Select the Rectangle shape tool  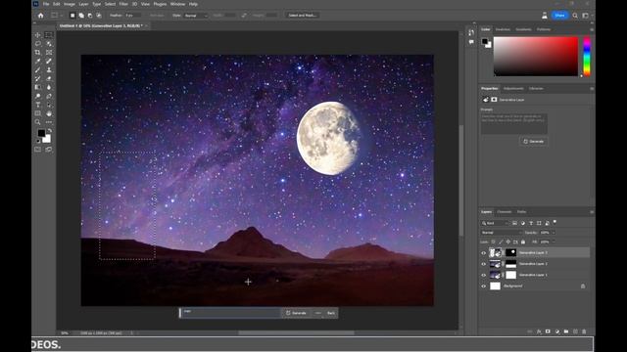click(x=37, y=113)
